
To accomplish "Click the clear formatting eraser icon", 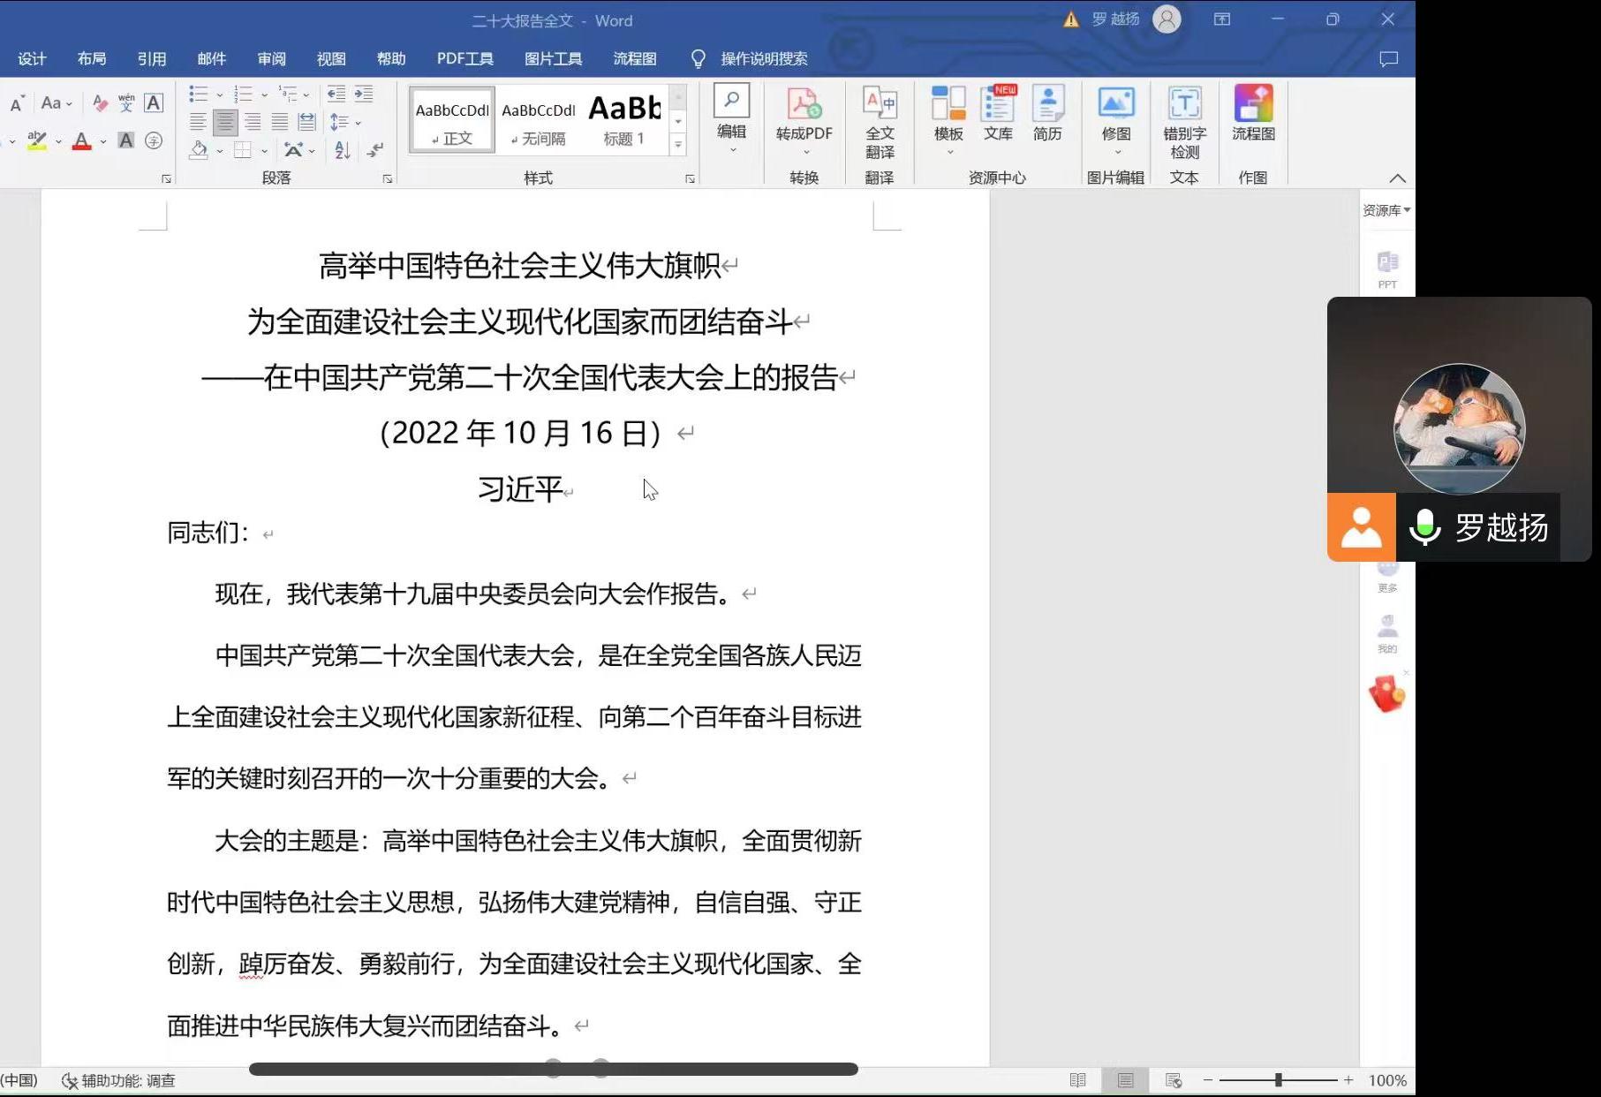I will pos(100,103).
